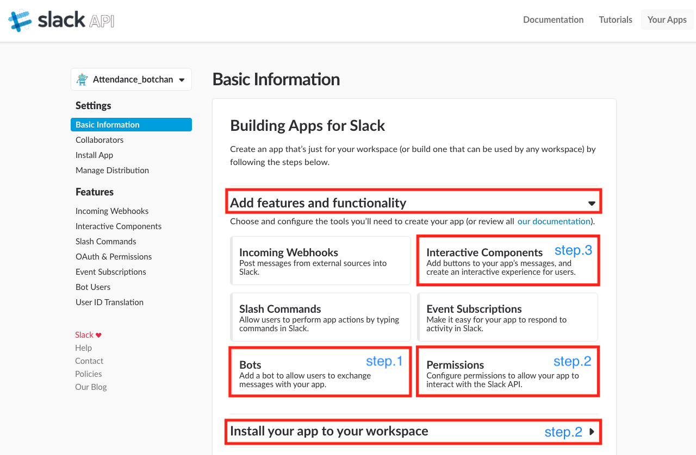Follow the our documentation link
This screenshot has width=696, height=455.
click(554, 222)
